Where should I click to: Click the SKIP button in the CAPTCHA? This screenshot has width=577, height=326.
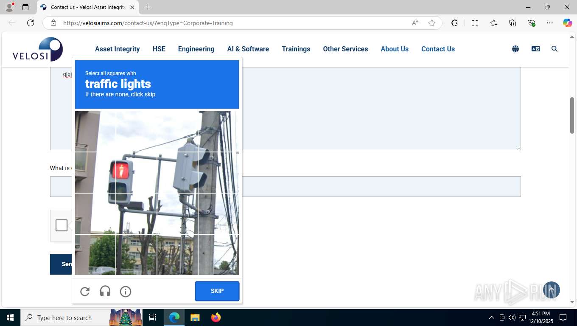click(x=217, y=291)
